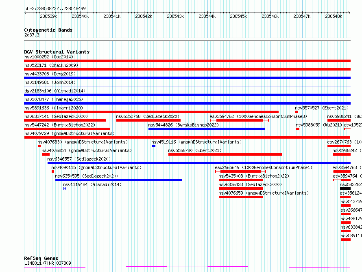
Task: Click the esv3594762 1000GenomesConsortiumPhase3 label
Action: tap(258, 116)
